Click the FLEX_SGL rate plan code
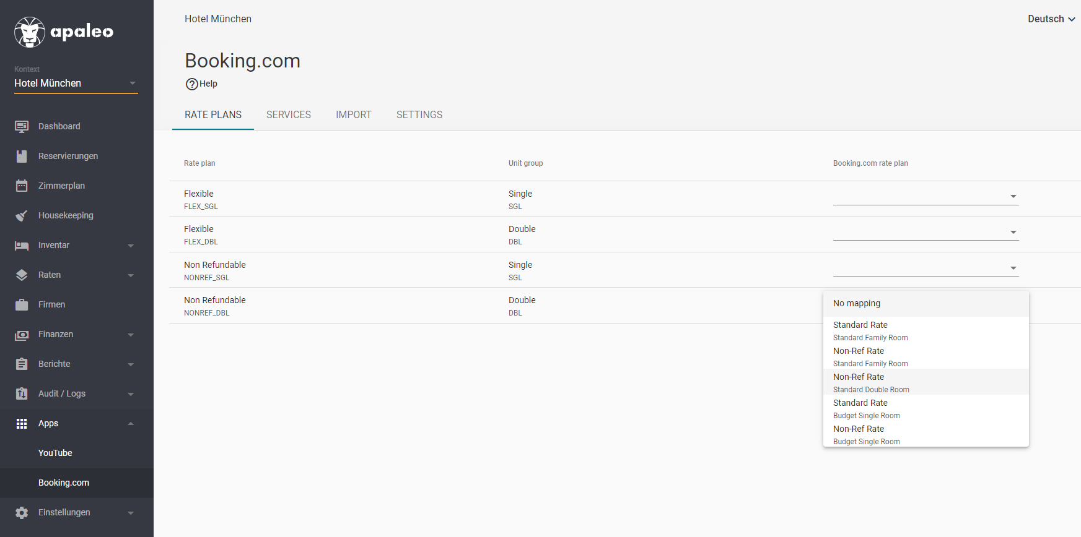The width and height of the screenshot is (1081, 537). pyautogui.click(x=201, y=207)
